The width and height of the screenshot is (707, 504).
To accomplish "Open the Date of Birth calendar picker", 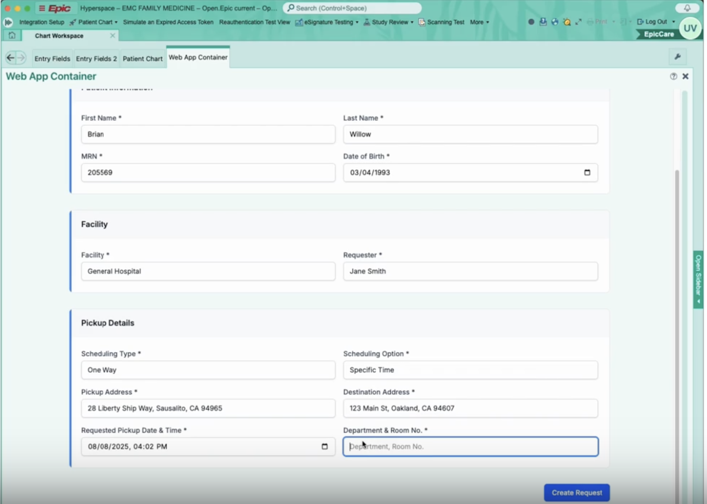I will pos(587,172).
